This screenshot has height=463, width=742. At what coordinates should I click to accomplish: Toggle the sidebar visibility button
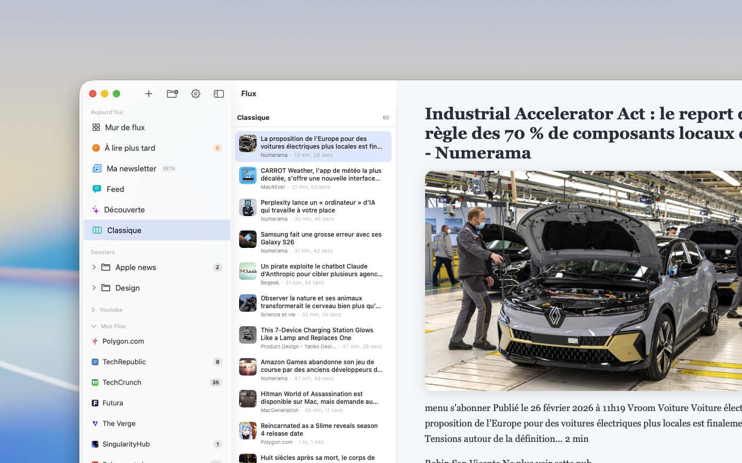(218, 94)
